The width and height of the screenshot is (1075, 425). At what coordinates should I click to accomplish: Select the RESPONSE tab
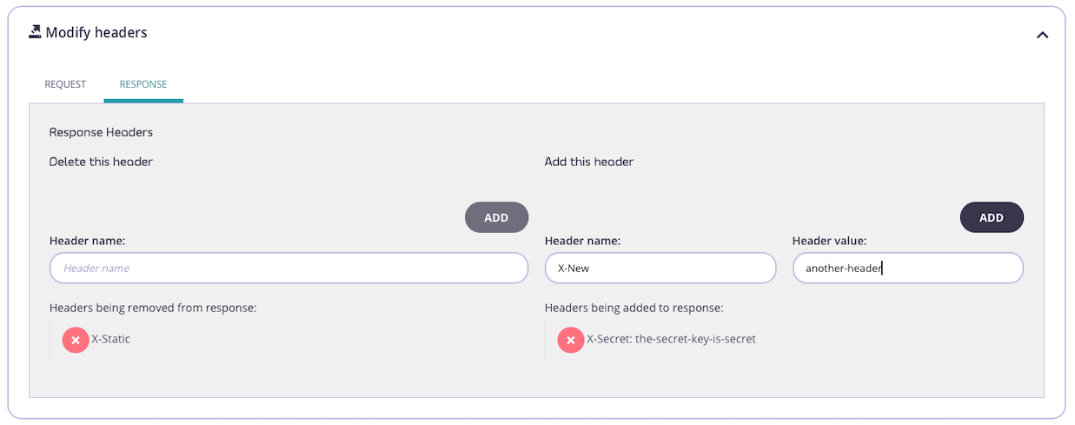143,84
